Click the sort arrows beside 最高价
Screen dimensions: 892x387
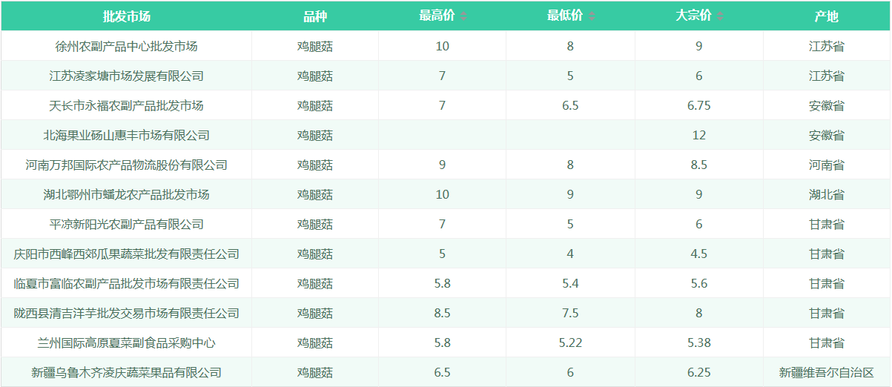tap(463, 16)
